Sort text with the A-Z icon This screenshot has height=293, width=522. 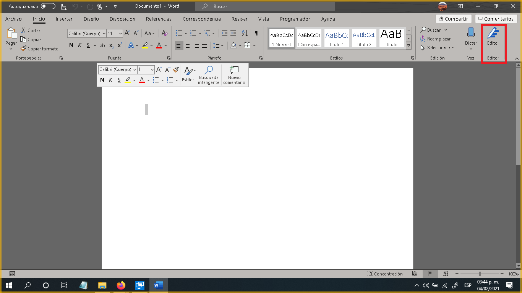[x=245, y=34]
